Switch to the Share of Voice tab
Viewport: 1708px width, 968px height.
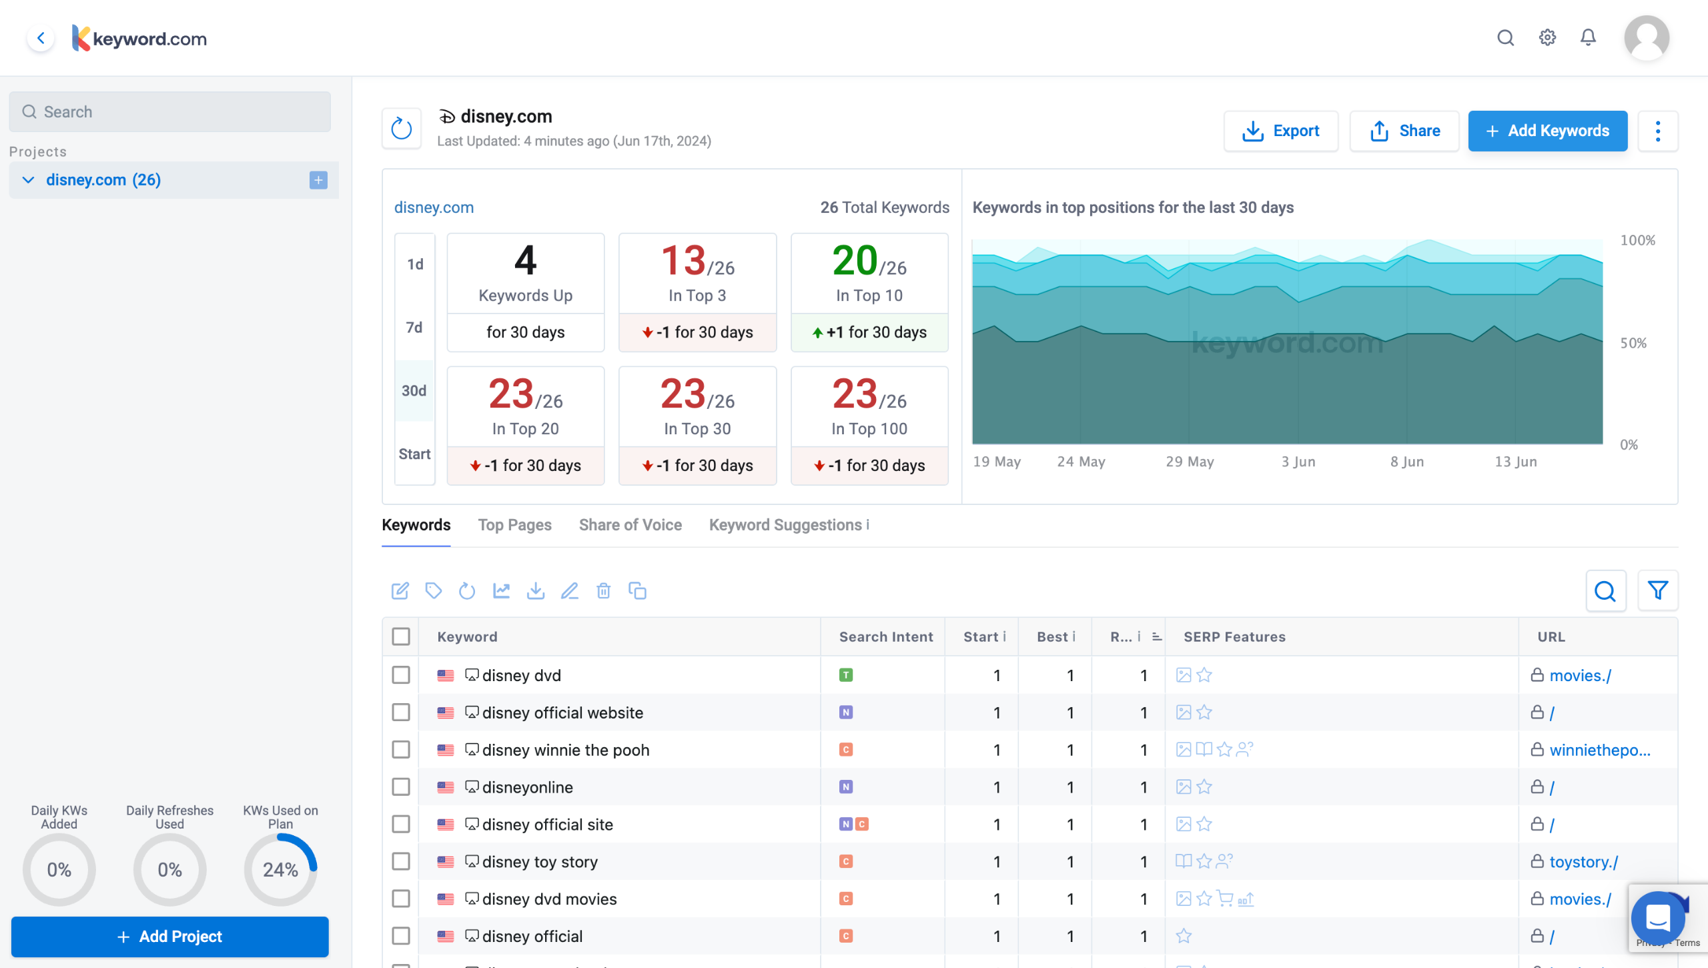[630, 525]
